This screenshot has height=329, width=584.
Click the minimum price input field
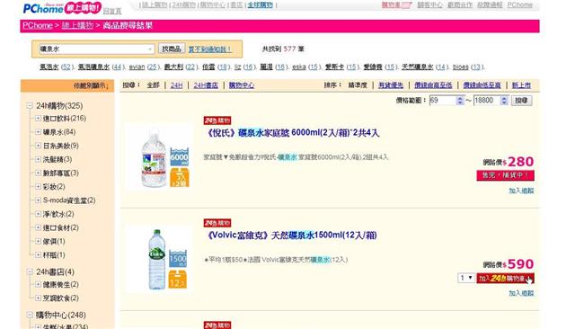tap(442, 101)
